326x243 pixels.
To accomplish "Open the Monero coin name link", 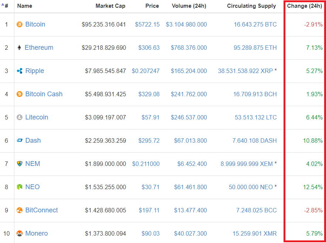I will click(37, 233).
